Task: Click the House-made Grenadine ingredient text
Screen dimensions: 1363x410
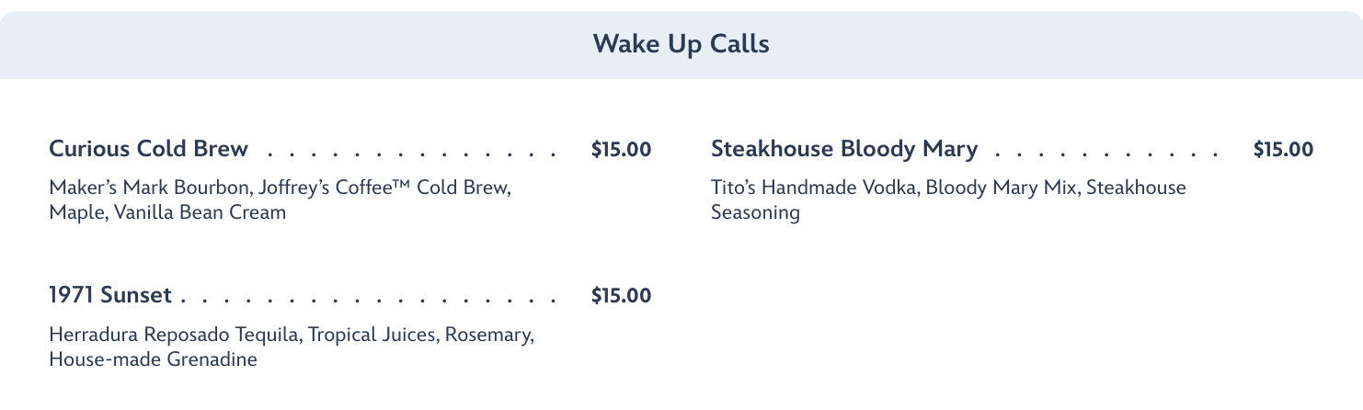Action: (x=153, y=359)
